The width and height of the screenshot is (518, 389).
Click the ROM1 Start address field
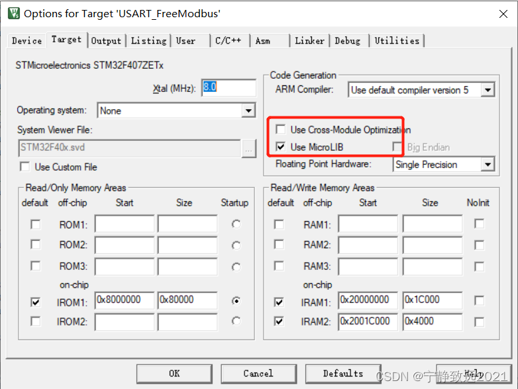[x=125, y=224]
